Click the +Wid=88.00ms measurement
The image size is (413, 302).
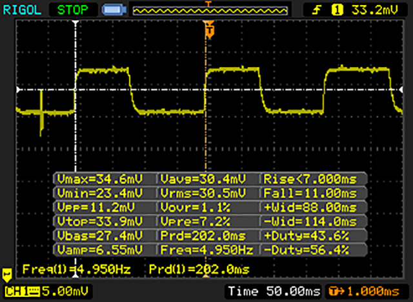click(x=310, y=208)
